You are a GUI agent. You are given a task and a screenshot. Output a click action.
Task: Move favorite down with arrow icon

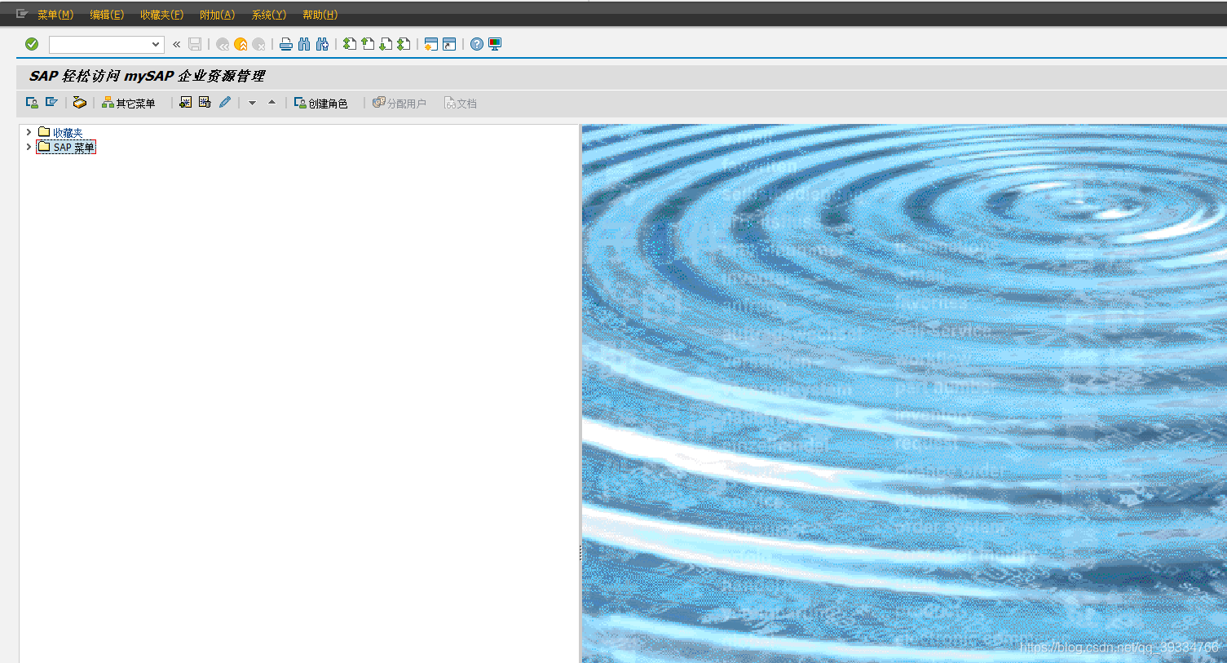252,103
